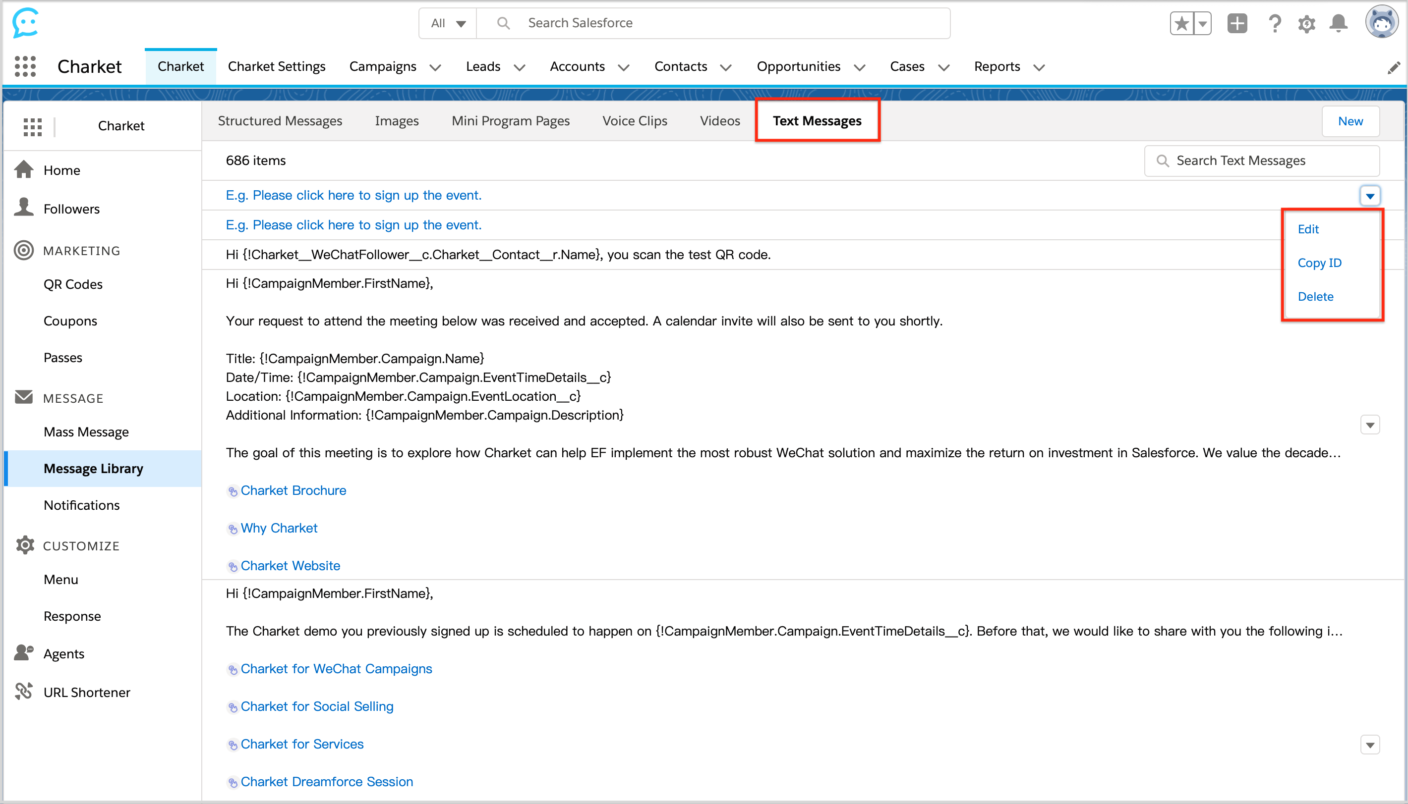
Task: Click the Agents person icon
Action: point(24,653)
